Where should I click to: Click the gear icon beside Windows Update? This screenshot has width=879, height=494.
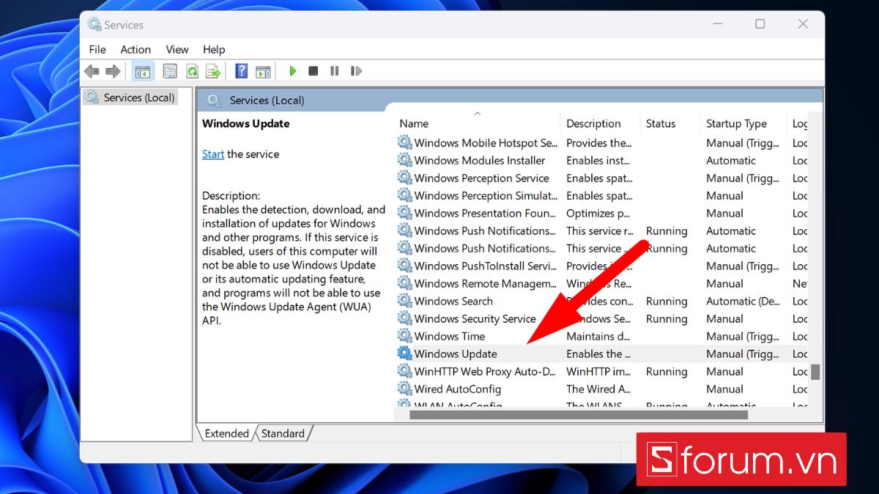click(404, 353)
